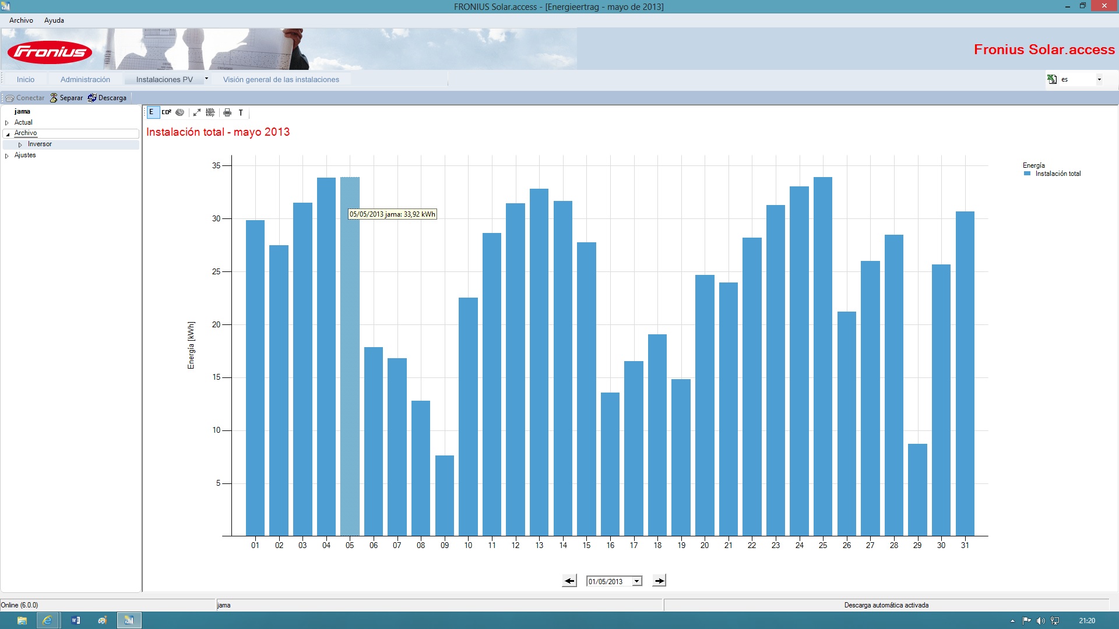The height and width of the screenshot is (629, 1119).
Task: Switch chart to coin earnings view
Action: 180,112
